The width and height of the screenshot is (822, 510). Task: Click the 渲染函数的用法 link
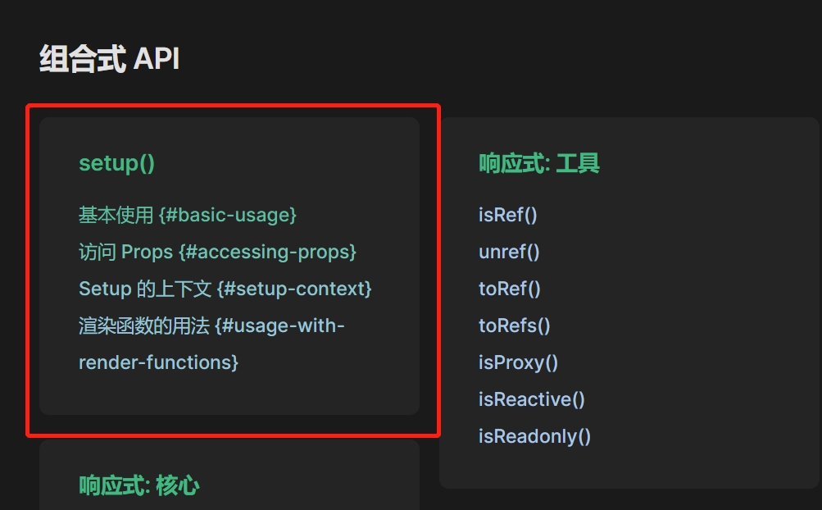tap(211, 326)
